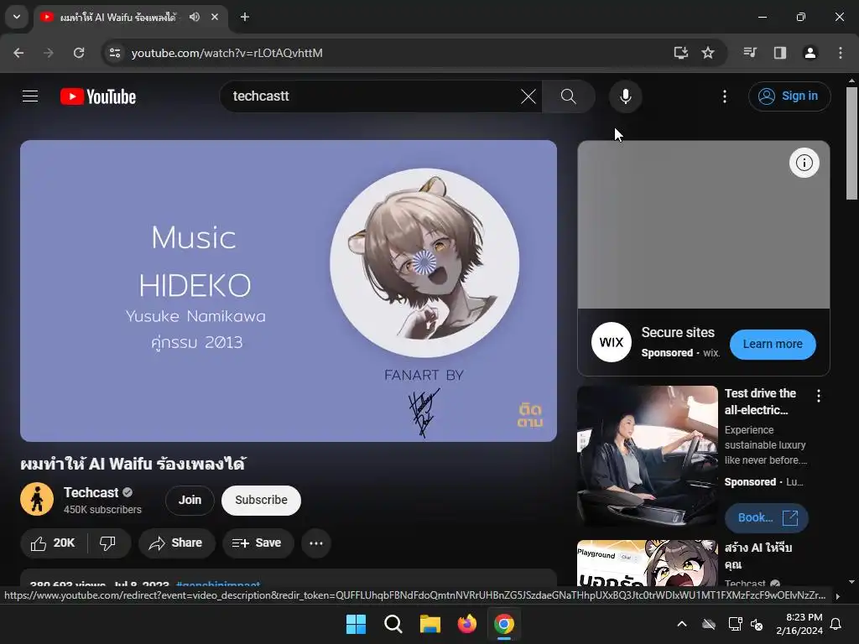Show hidden system tray icons chevron
This screenshot has height=644, width=859.
coord(682,624)
